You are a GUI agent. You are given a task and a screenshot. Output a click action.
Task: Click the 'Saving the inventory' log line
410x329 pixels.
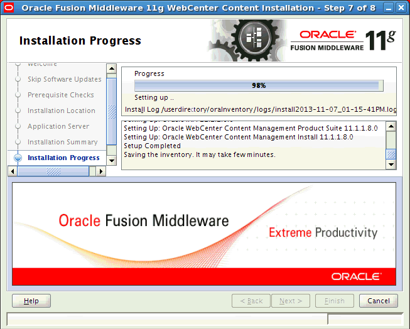click(200, 154)
